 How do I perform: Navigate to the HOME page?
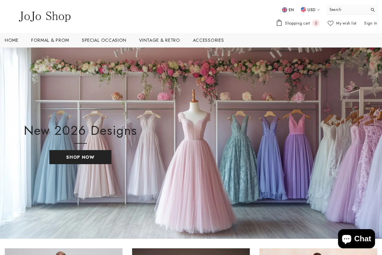click(x=11, y=40)
